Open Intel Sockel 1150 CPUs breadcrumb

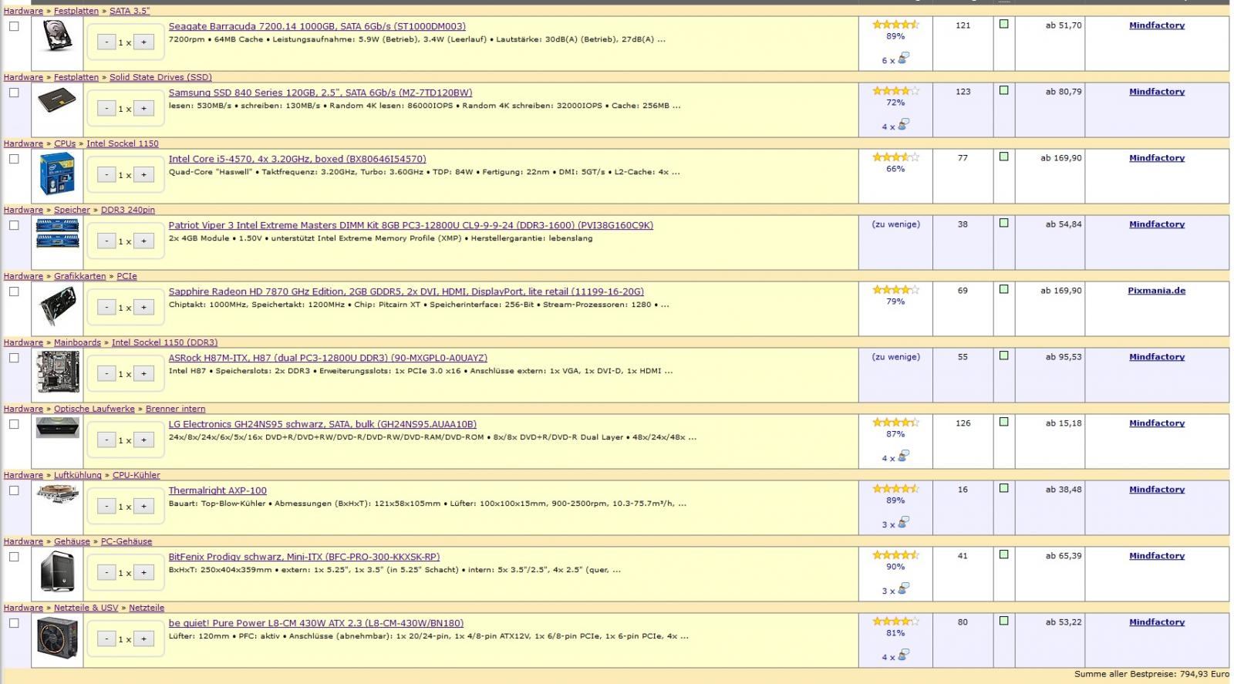tap(123, 143)
